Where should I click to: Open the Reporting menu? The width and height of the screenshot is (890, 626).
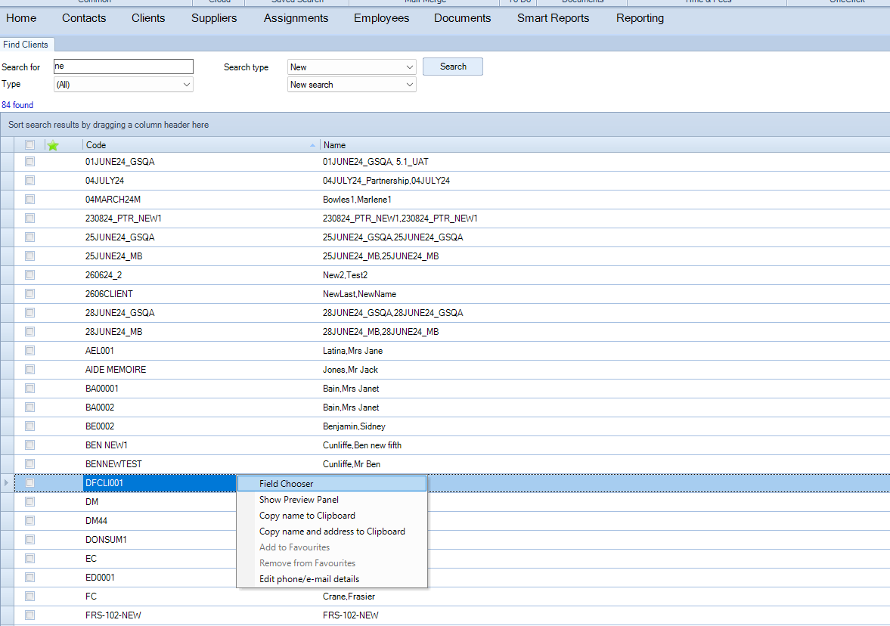click(x=640, y=18)
